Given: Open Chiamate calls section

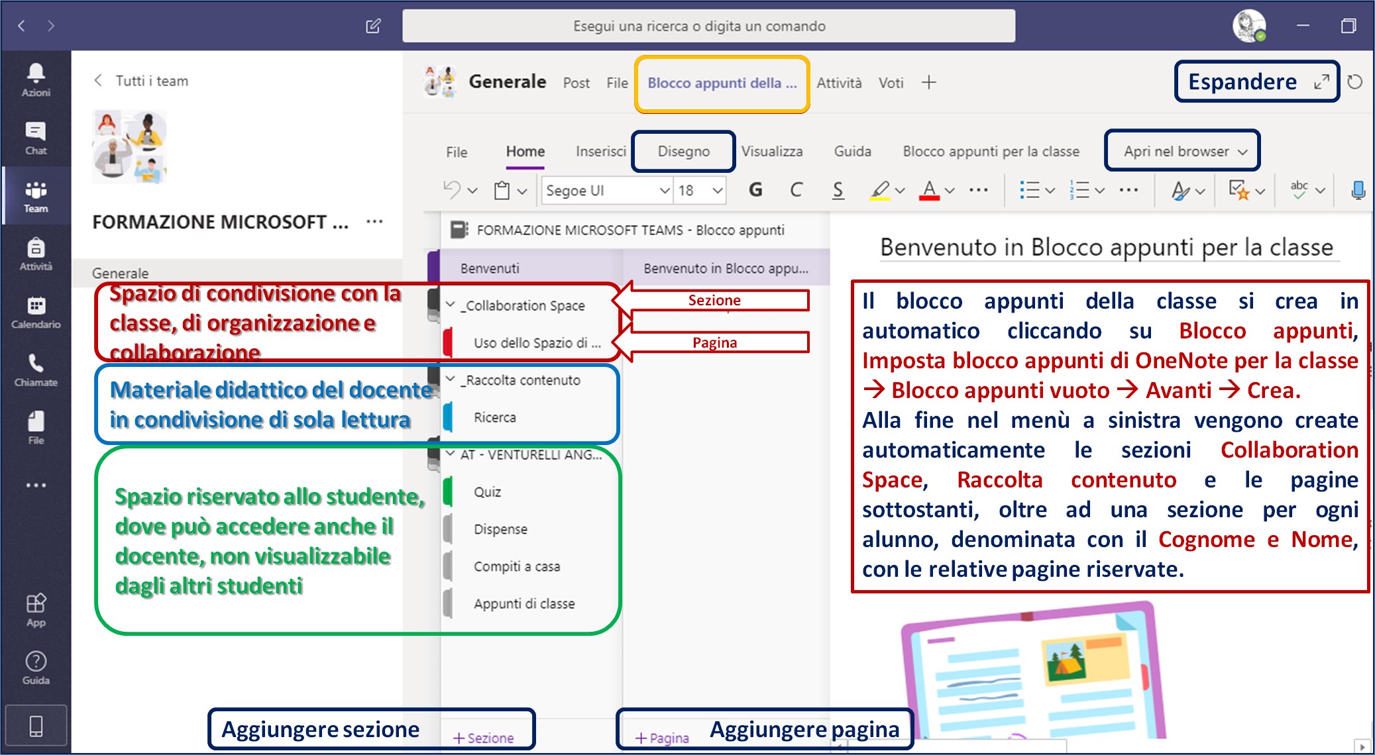Looking at the screenshot, I should 36,370.
